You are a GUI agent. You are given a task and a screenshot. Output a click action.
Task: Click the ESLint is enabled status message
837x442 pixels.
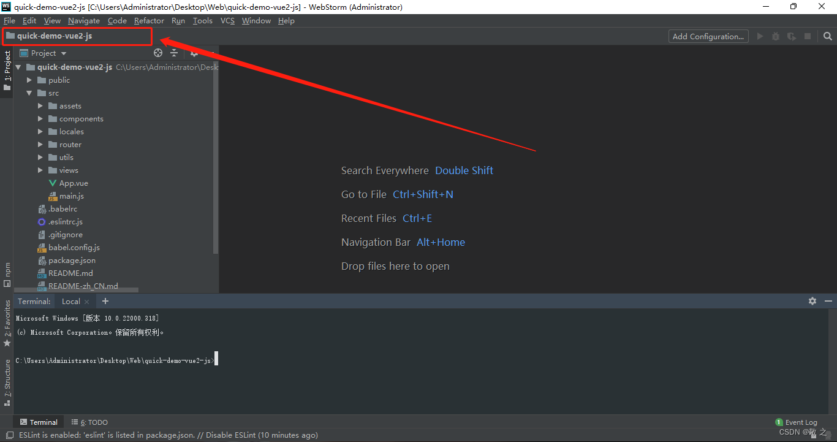click(x=169, y=435)
